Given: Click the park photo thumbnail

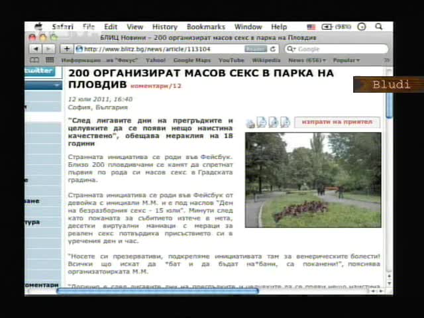Looking at the screenshot, I should 313,180.
